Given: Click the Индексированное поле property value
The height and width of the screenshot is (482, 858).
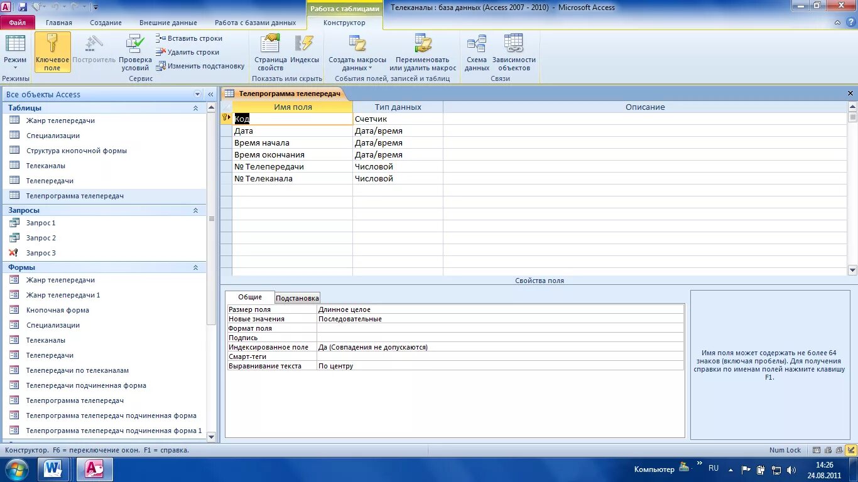Looking at the screenshot, I should (500, 347).
